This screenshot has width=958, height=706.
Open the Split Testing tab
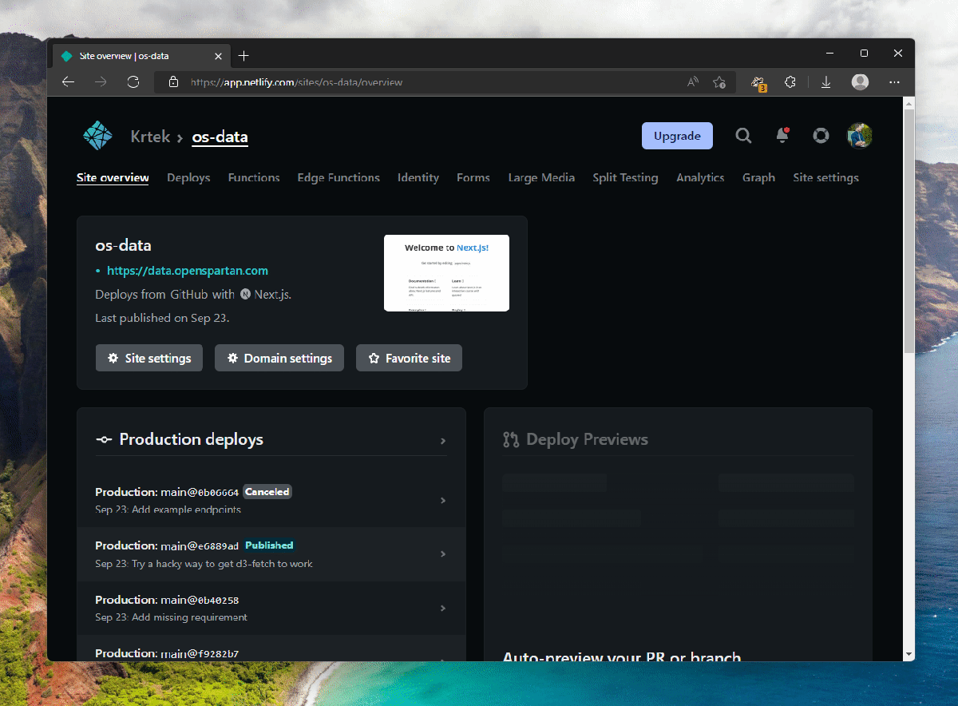(625, 177)
